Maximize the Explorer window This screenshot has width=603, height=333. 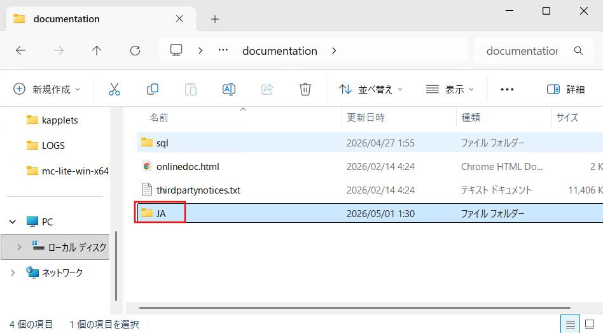546,11
